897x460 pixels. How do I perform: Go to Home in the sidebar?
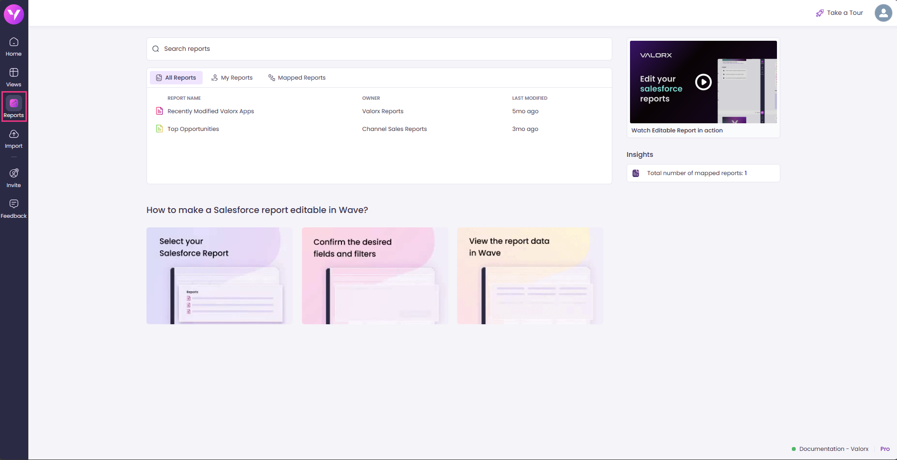(14, 47)
